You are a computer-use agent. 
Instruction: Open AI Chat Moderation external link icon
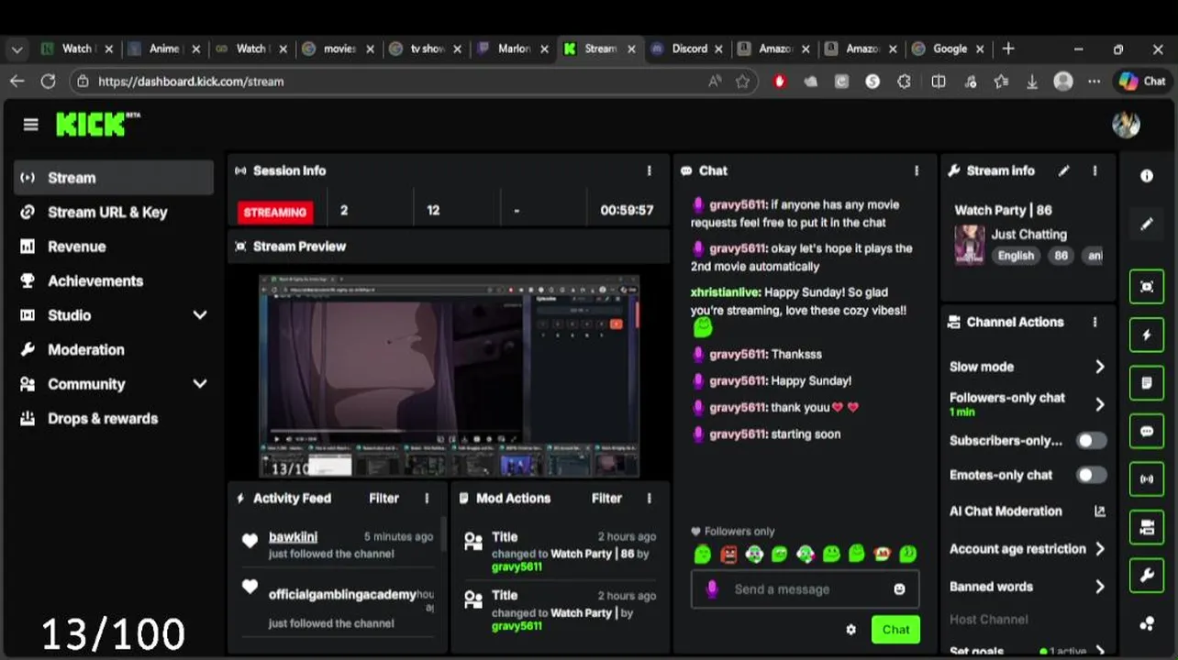pos(1099,511)
